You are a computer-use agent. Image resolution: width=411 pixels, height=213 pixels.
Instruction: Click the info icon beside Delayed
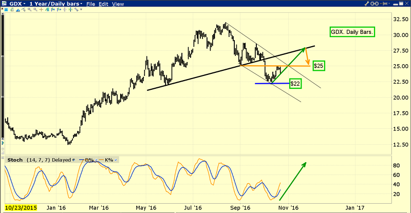(73, 160)
